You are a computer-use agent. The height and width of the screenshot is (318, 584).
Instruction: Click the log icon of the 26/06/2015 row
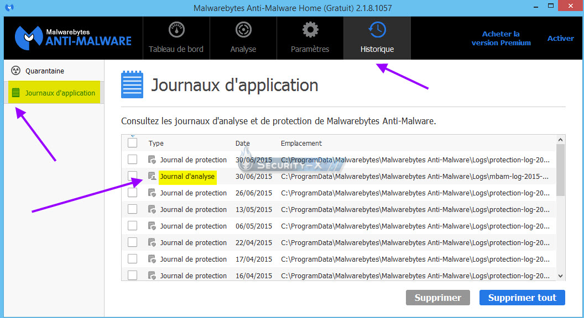click(x=152, y=193)
